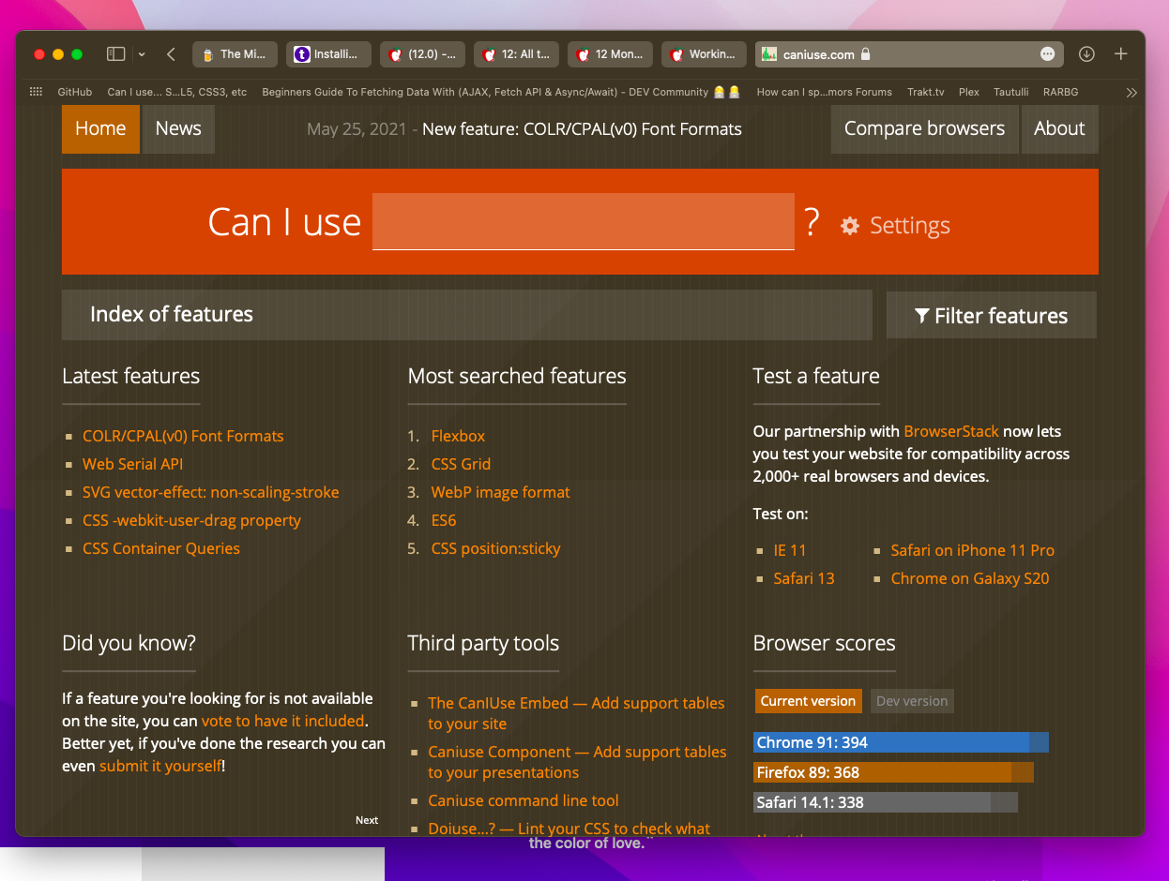Open the Tautulli bookmark
The width and height of the screenshot is (1169, 881).
pos(1011,92)
